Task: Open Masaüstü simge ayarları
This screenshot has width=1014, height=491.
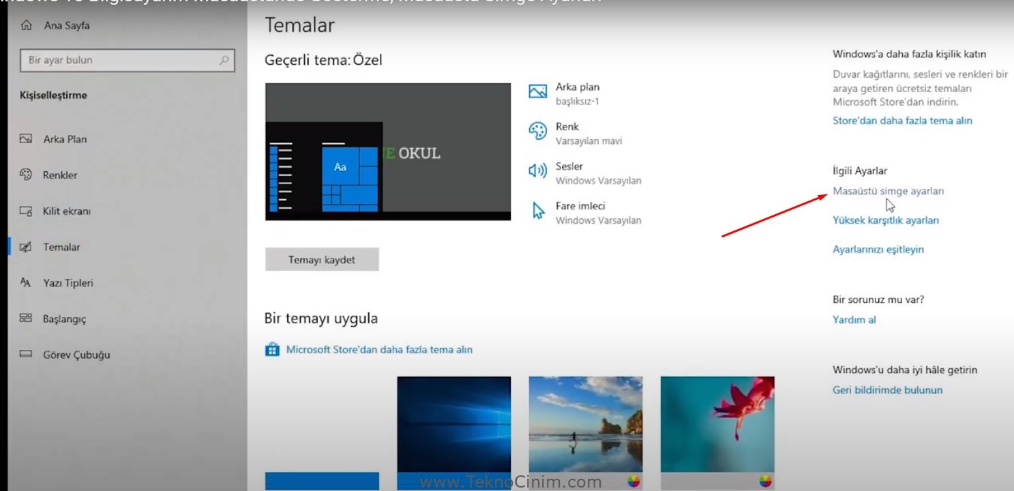Action: [x=888, y=192]
